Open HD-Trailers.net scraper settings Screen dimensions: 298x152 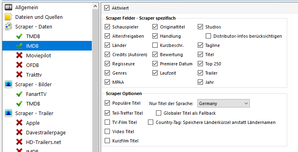tap(44, 142)
